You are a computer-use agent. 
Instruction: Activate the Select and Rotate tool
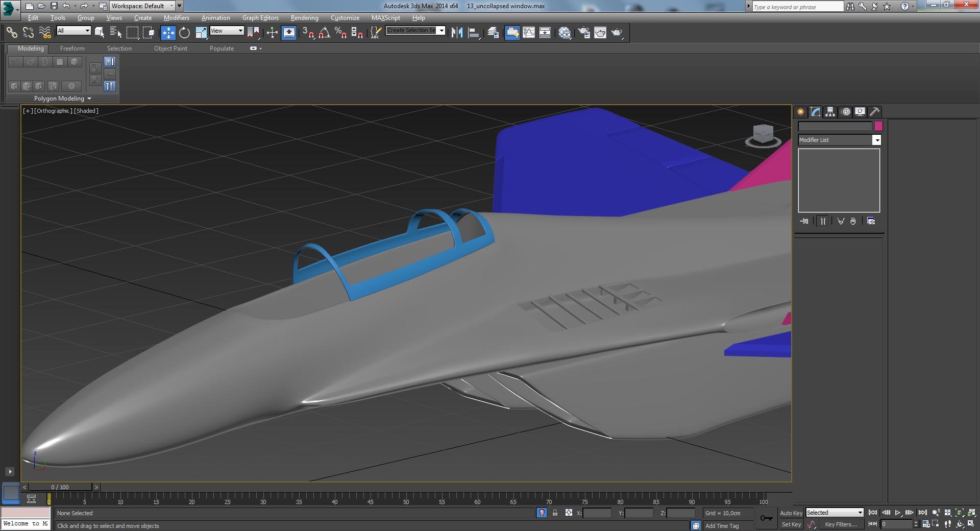pyautogui.click(x=184, y=33)
